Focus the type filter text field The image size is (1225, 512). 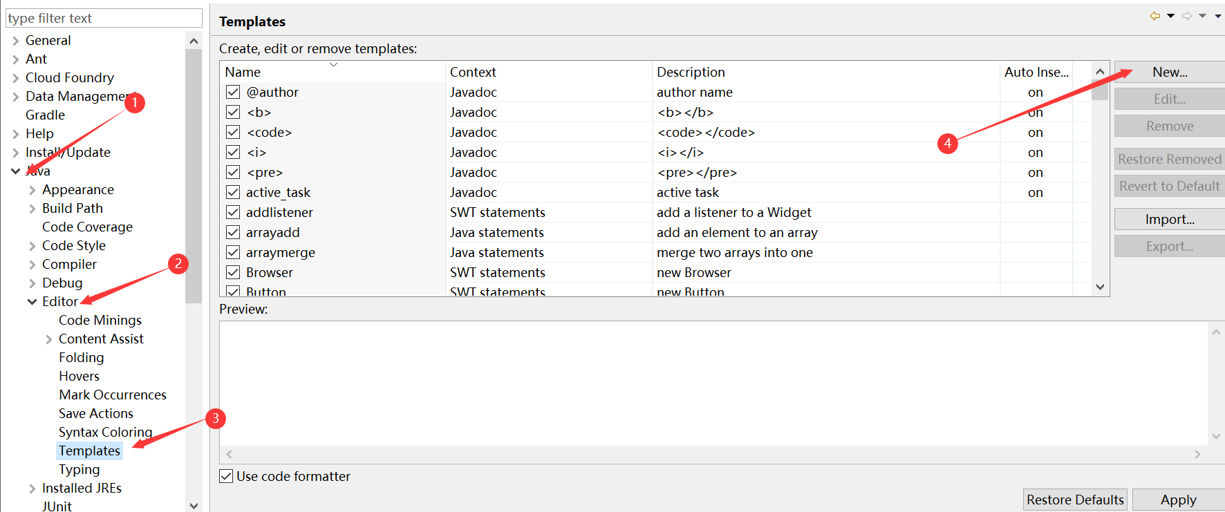coord(104,18)
